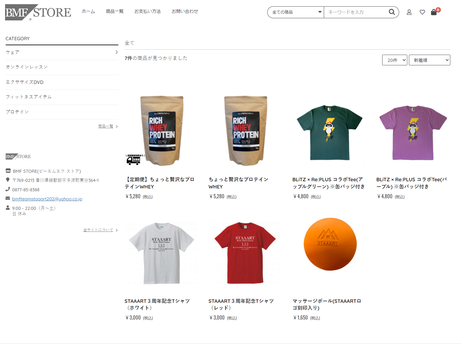Select the プロテイン category

(62, 112)
